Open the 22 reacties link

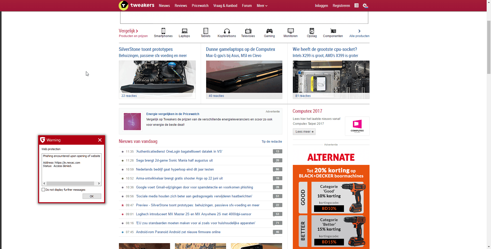129,96
